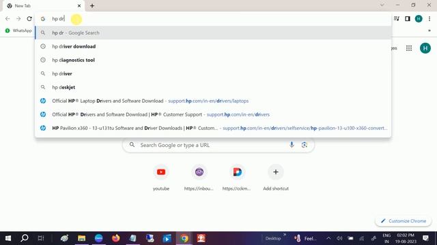Open the https://inbou... shortcut
Viewport: 437px width, 245px height.
tap(199, 178)
